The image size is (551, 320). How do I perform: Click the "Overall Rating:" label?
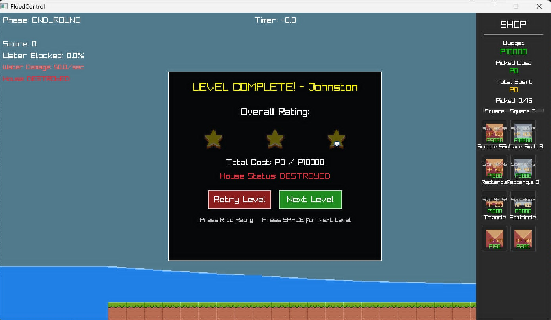[x=275, y=112]
